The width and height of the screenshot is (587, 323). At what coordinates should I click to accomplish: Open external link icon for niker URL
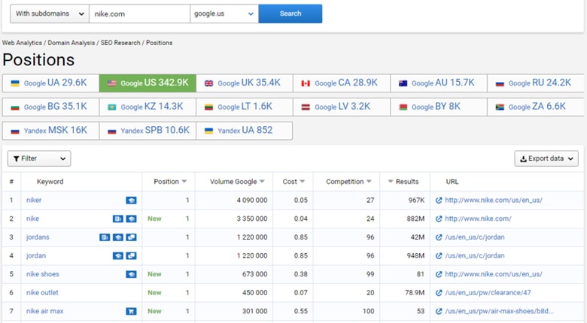click(439, 201)
